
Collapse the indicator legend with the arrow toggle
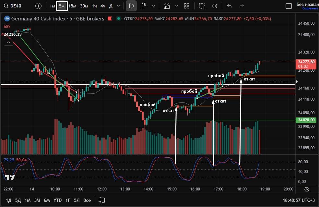tap(8, 43)
